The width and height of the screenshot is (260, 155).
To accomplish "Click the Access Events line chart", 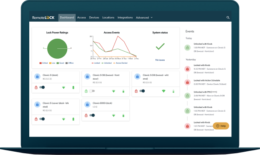I will click(x=115, y=47).
